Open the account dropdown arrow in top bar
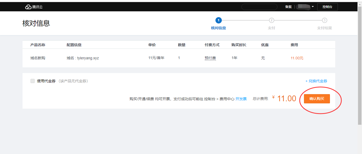 [x=312, y=7]
